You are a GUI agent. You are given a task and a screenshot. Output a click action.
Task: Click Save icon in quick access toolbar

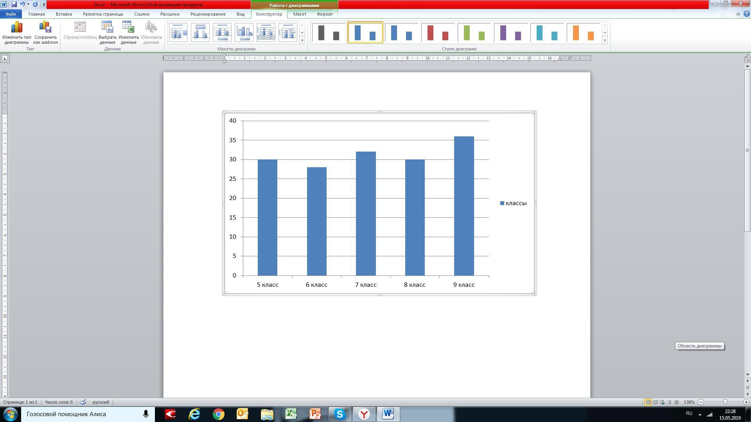(x=14, y=4)
